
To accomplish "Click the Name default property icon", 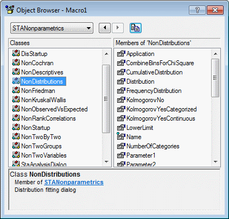I will (121, 136).
